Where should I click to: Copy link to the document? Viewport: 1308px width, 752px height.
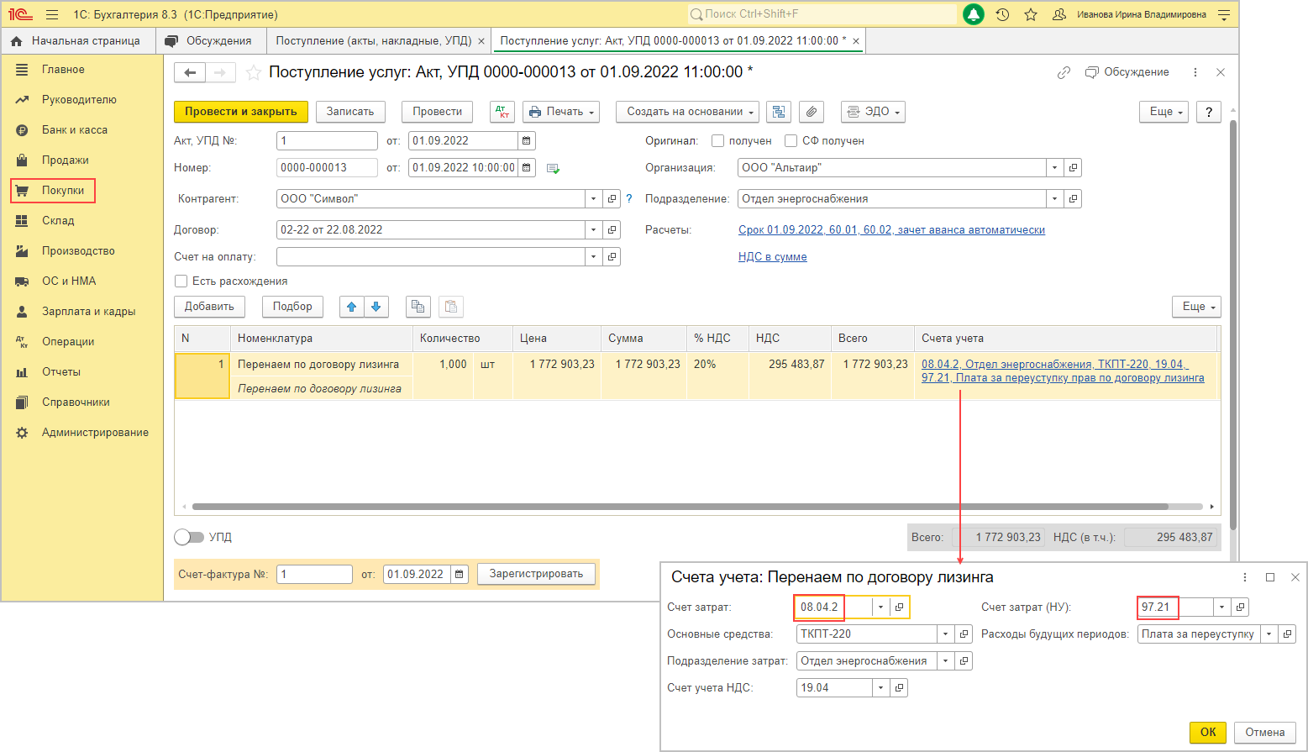(1064, 72)
